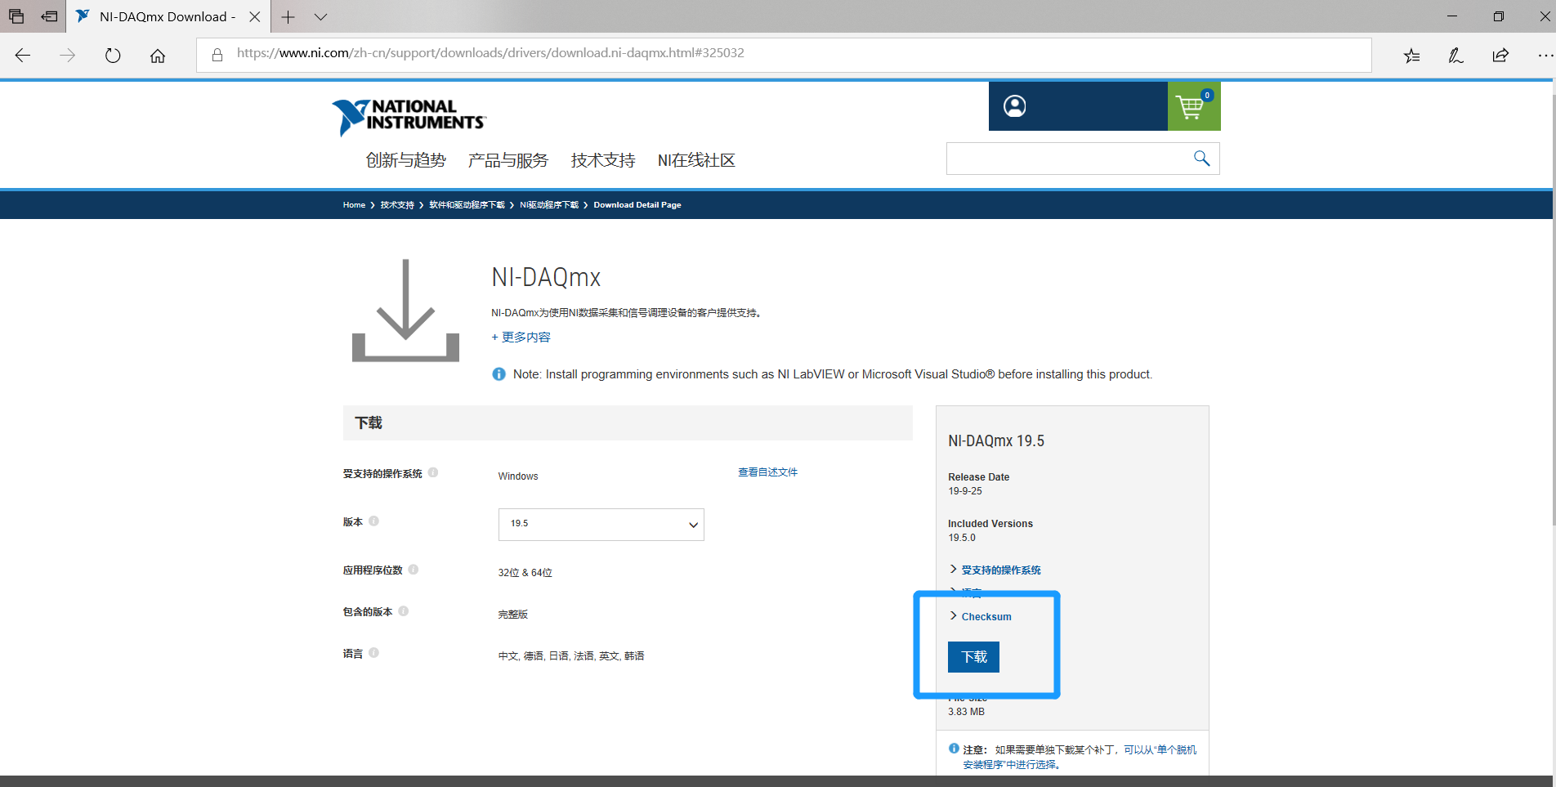This screenshot has width=1556, height=787.
Task: Click the browser home icon
Action: tap(158, 55)
